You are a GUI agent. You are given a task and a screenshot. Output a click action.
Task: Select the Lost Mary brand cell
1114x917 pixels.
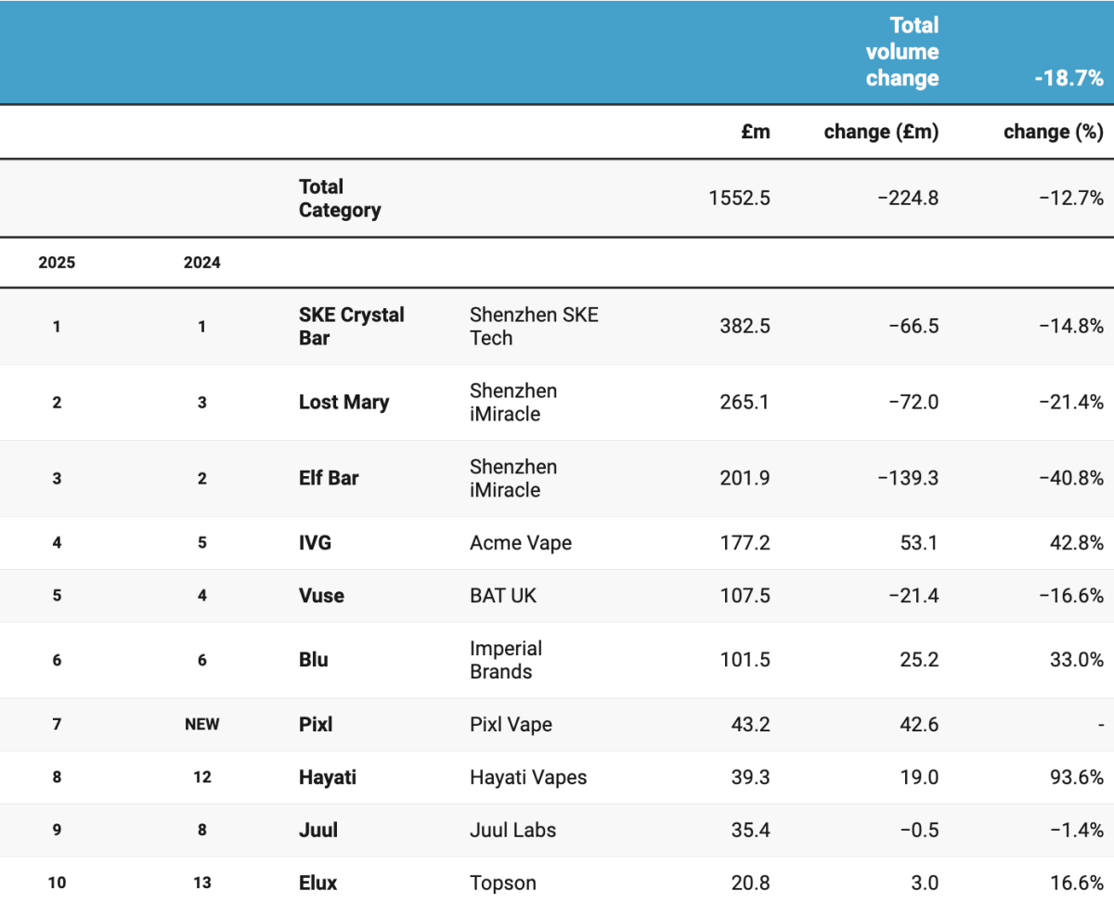click(343, 402)
